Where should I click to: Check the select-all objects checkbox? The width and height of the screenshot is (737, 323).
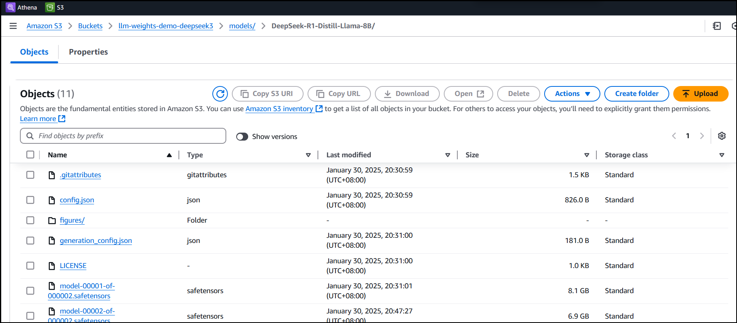point(30,155)
